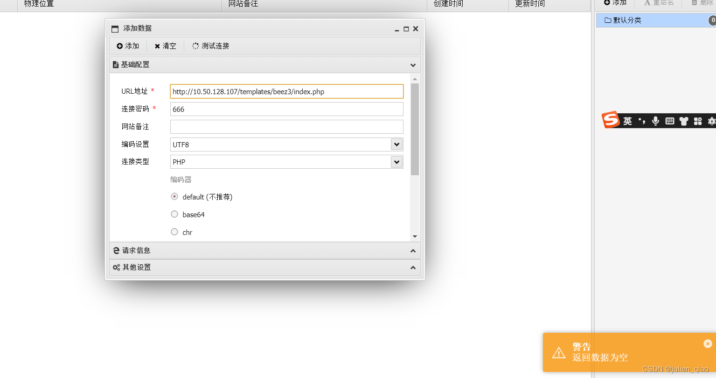Select the base64 encoder radio
This screenshot has height=378, width=716.
pos(174,214)
